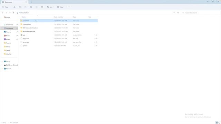Expand the This PC tree node
The height and width of the screenshot is (124, 221).
pos(2,61)
